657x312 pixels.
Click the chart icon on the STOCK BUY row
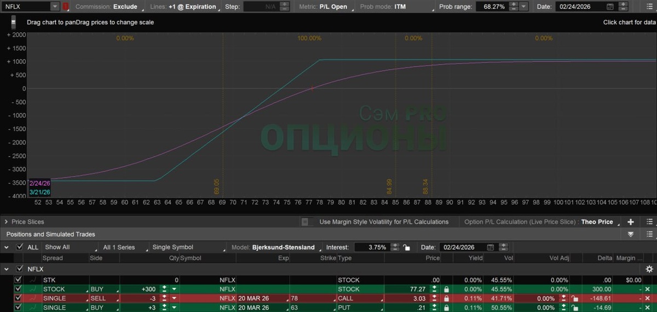(x=33, y=289)
